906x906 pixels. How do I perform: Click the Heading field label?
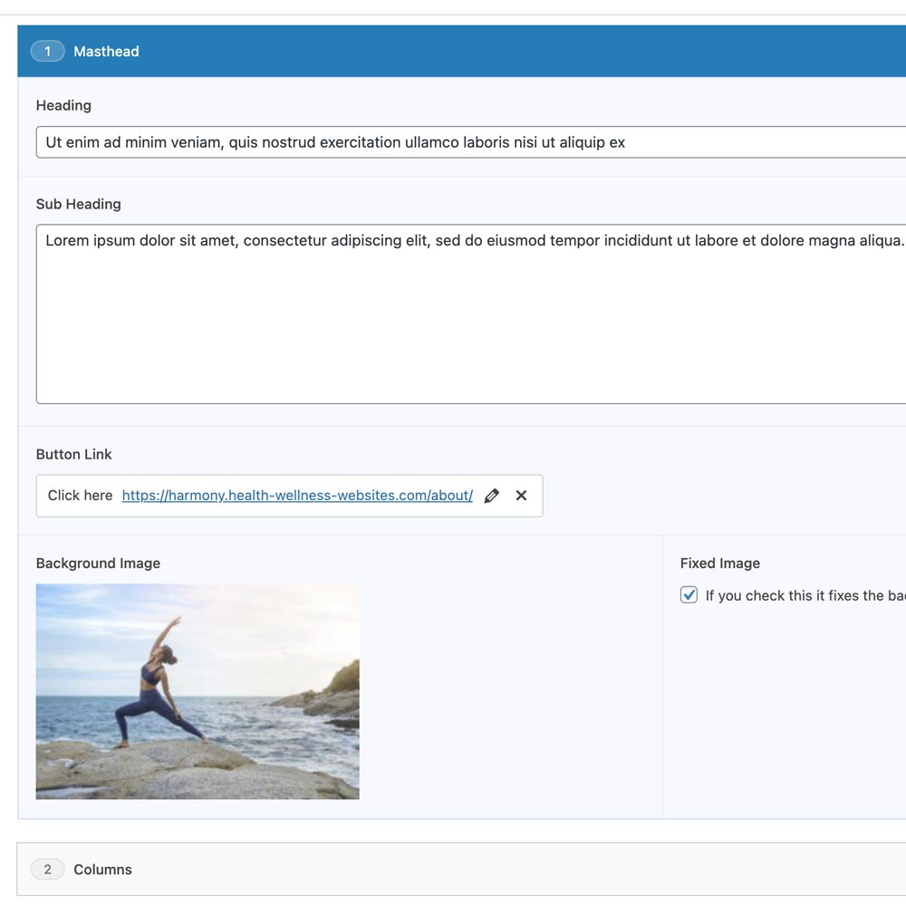[63, 105]
